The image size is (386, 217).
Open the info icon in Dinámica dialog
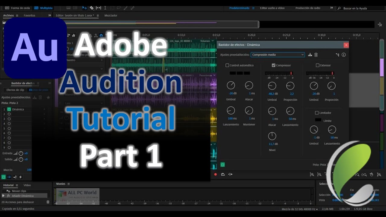[343, 55]
